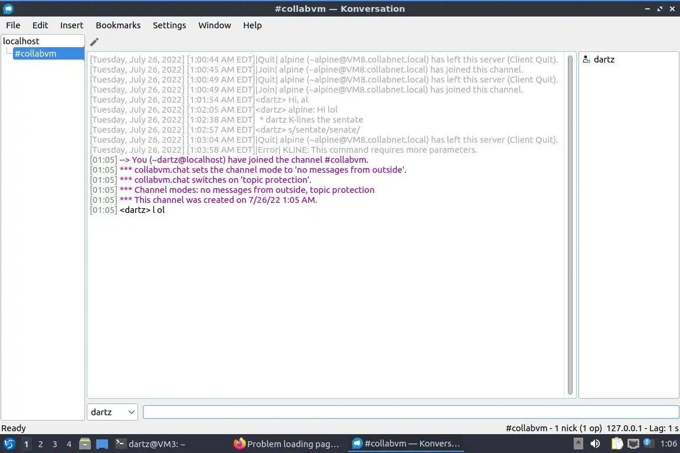Click the '<dartz> Hi, al' message line

(x=198, y=100)
